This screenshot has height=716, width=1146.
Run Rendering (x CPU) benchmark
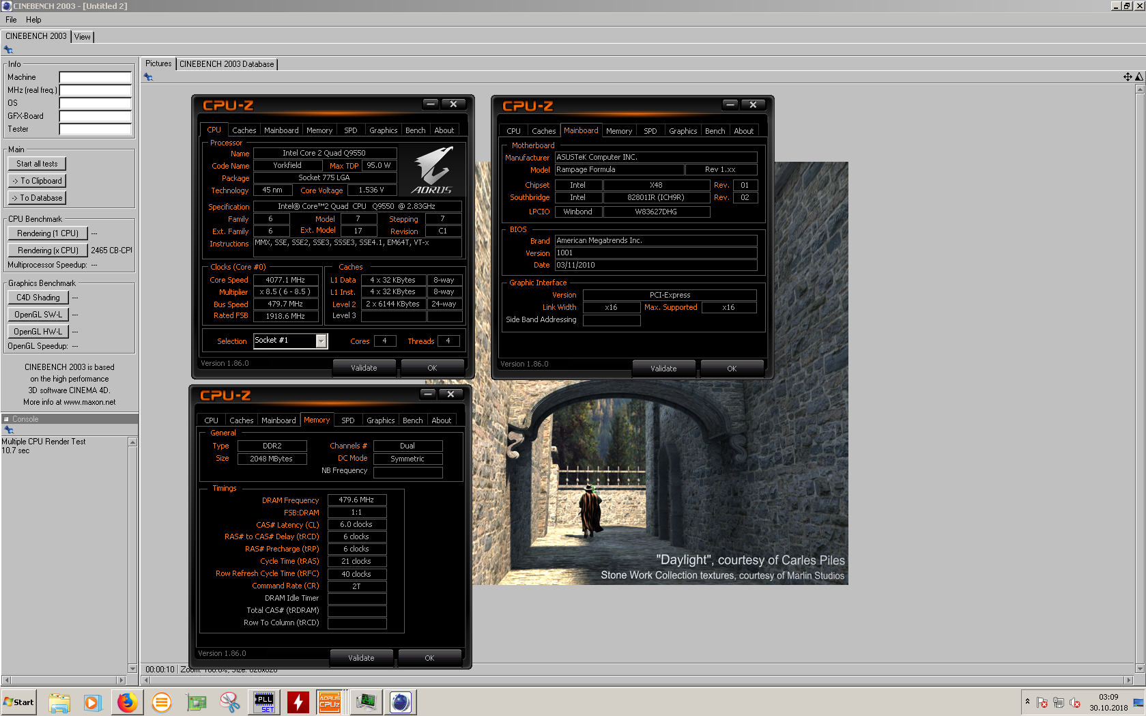(48, 250)
